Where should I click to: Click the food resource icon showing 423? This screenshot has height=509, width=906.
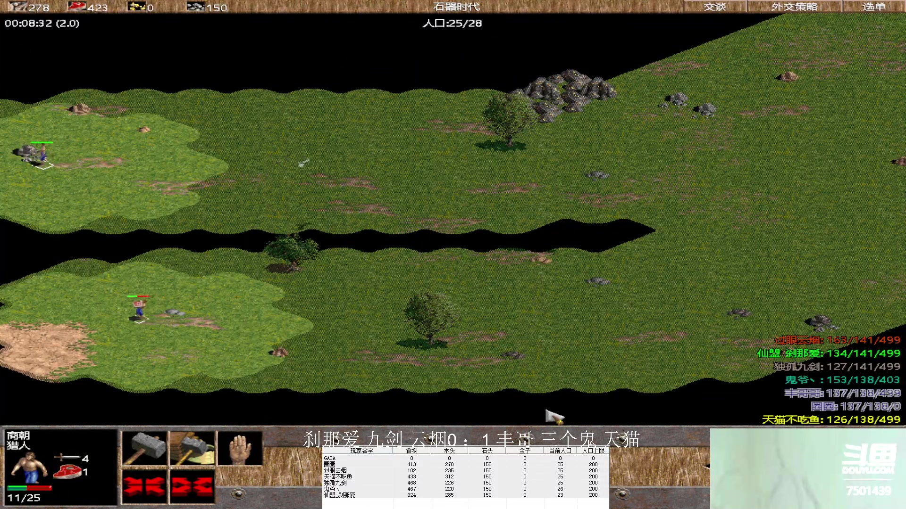[77, 7]
